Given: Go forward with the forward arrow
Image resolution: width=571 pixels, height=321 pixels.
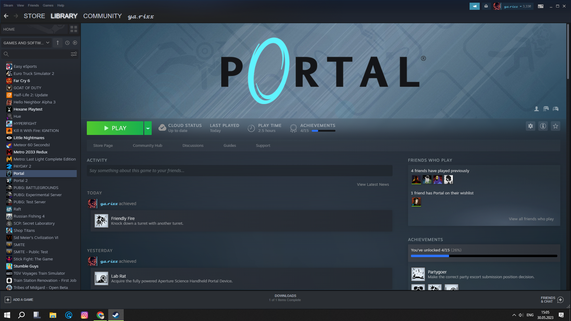Looking at the screenshot, I should tap(16, 16).
